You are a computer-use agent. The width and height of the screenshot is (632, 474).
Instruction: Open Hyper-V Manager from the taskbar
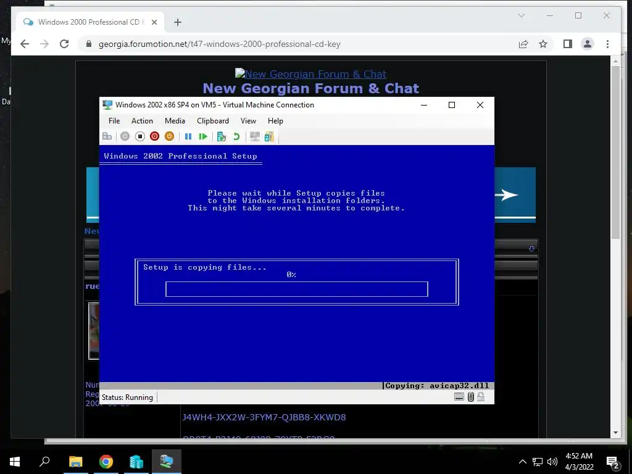click(x=136, y=462)
